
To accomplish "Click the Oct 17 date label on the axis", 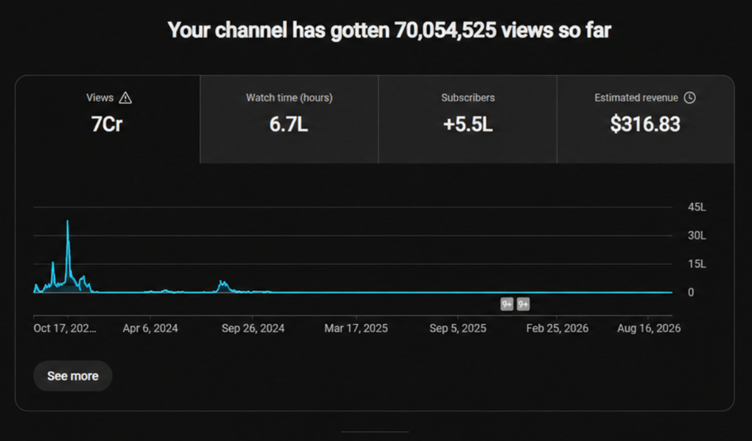I will click(65, 329).
